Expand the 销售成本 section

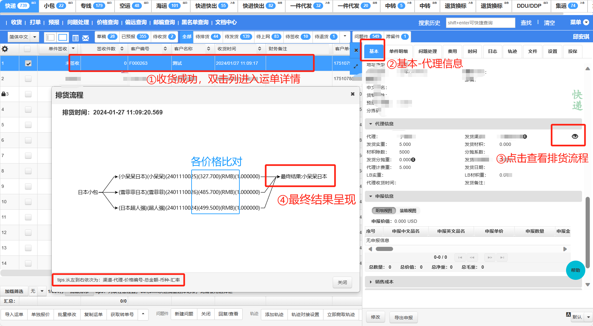click(x=371, y=282)
